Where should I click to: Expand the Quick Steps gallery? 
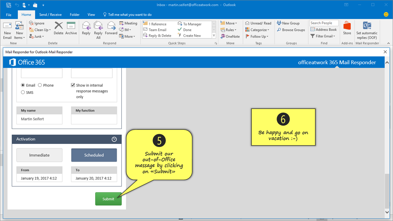point(214,36)
